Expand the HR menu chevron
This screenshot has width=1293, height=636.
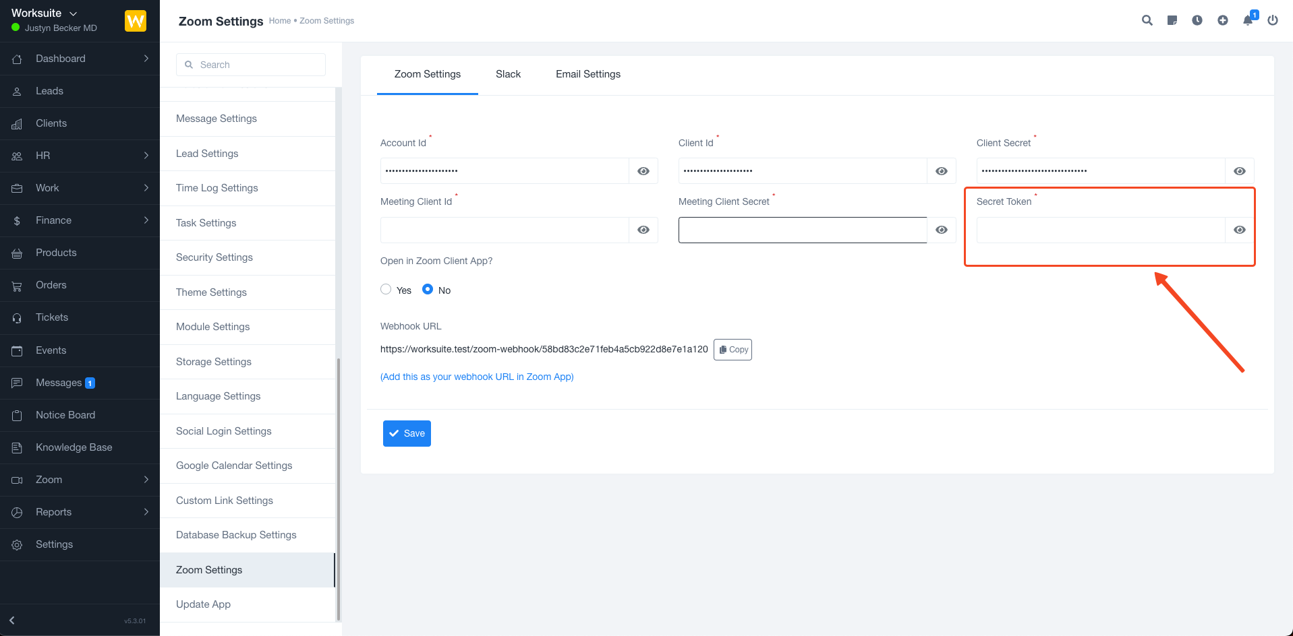click(x=146, y=156)
